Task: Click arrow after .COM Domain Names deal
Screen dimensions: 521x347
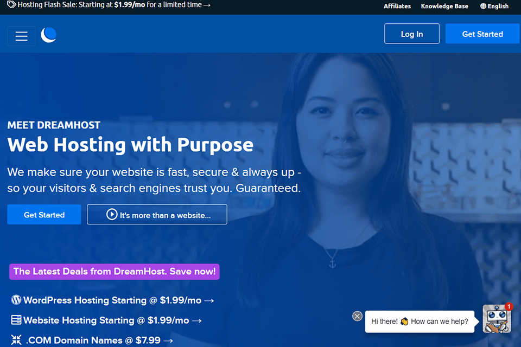Action: point(168,340)
